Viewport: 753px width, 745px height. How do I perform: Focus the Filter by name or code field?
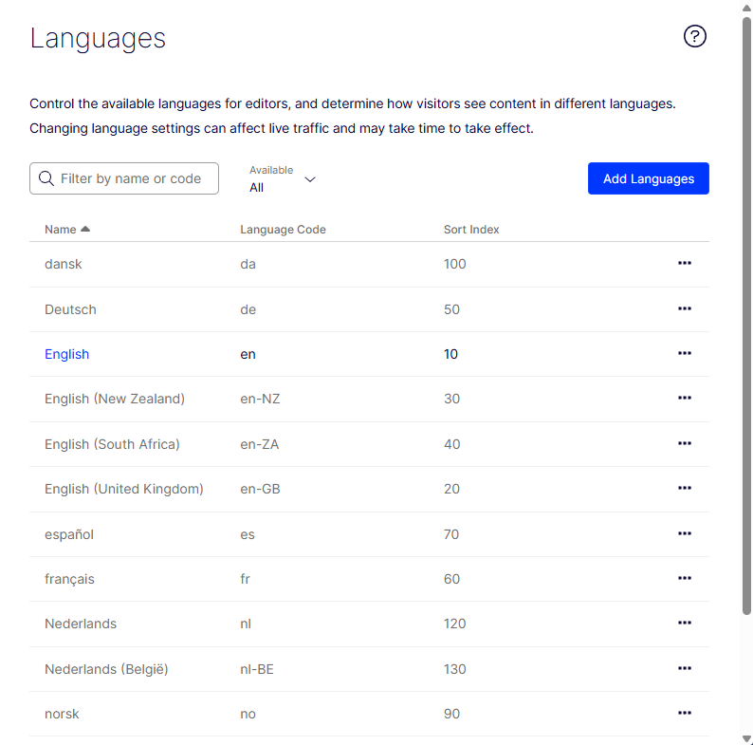click(124, 178)
